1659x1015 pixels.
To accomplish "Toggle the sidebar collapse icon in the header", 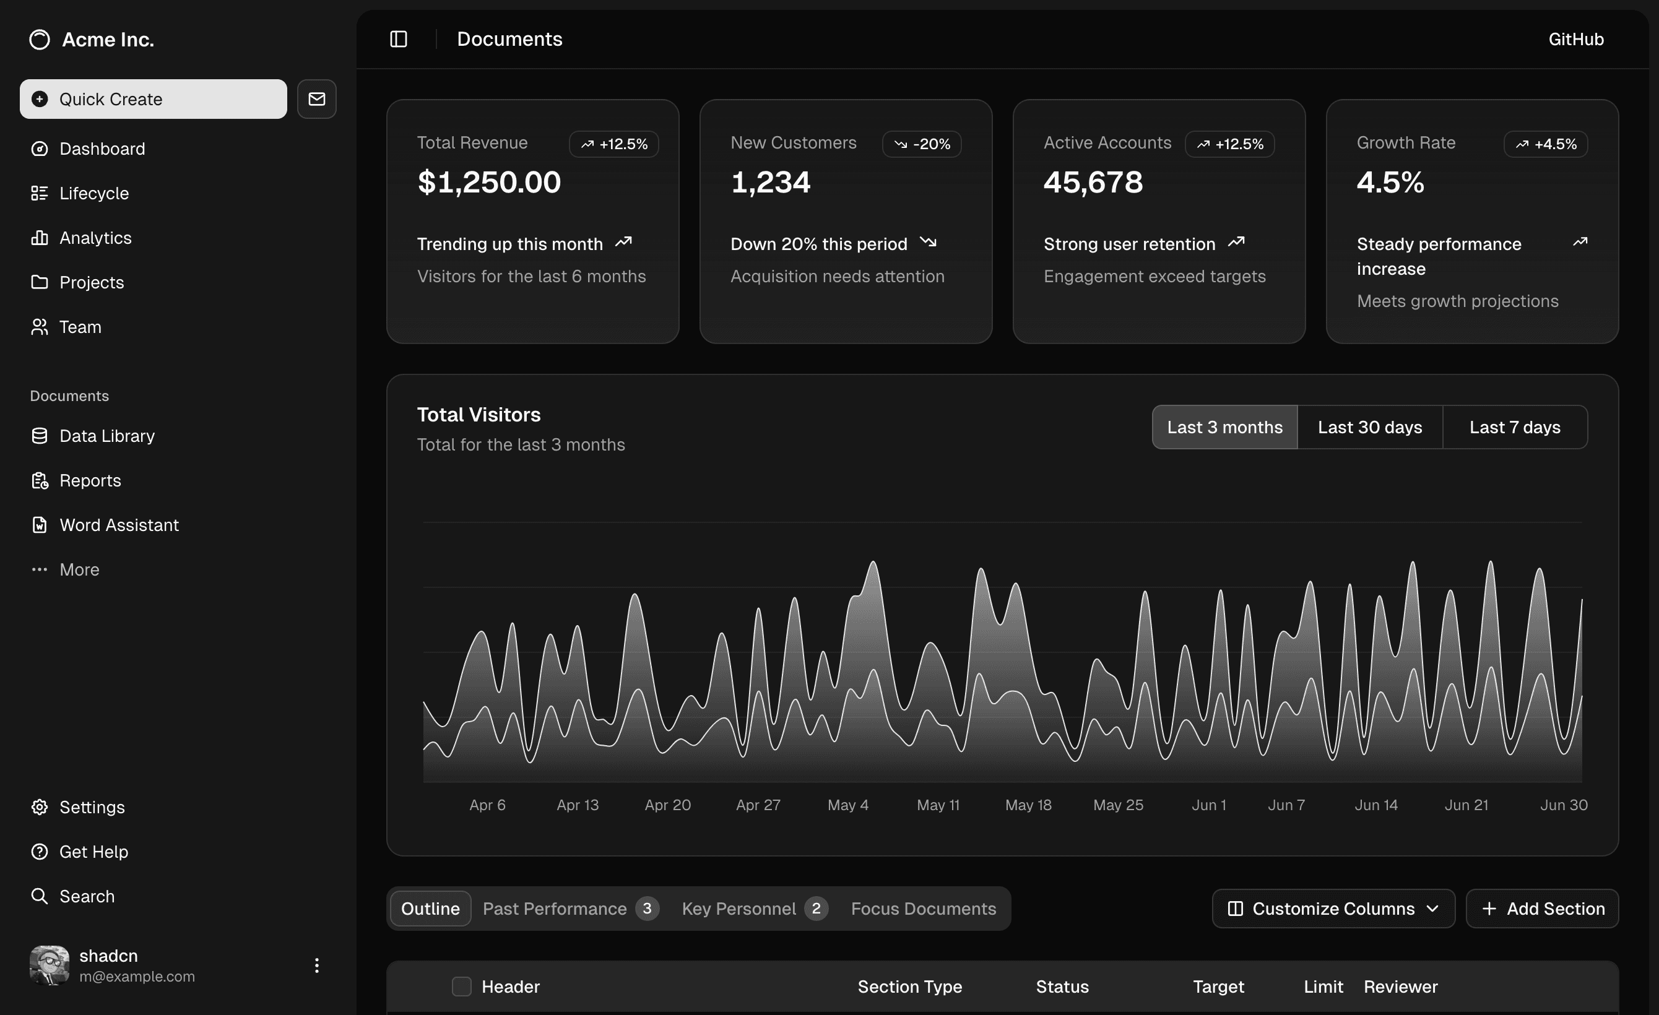I will 398,39.
